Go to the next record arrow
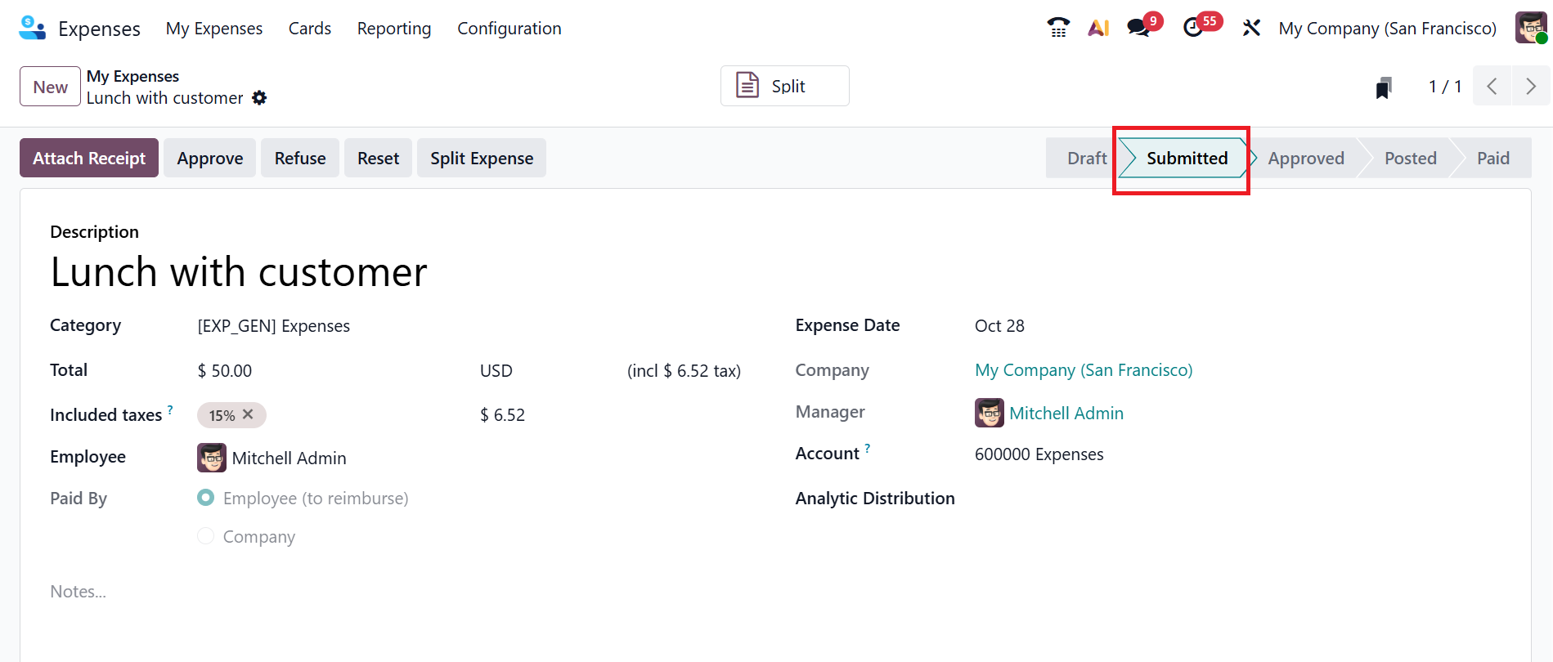This screenshot has height=662, width=1553. point(1531,86)
